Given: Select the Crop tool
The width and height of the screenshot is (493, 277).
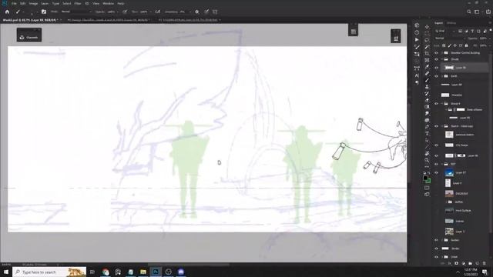Looking at the screenshot, I should (427, 53).
